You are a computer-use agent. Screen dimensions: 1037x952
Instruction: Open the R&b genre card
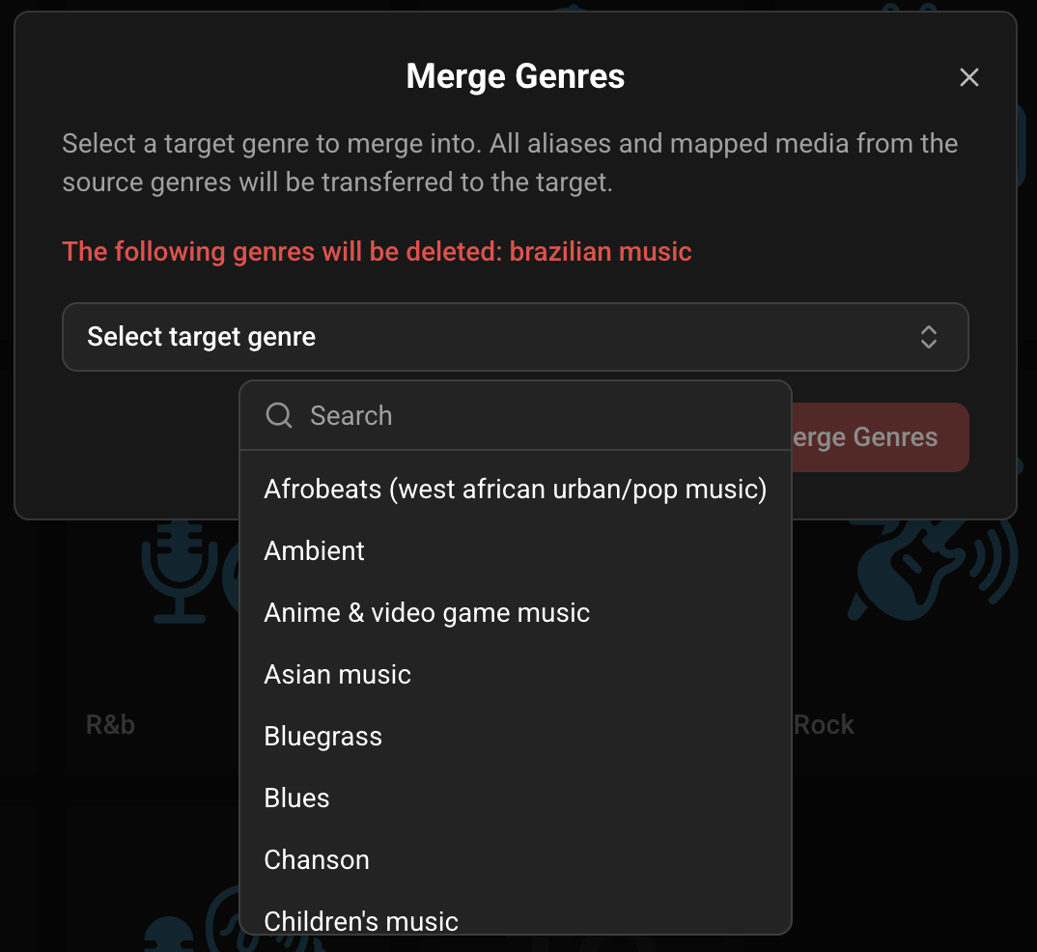(x=111, y=724)
